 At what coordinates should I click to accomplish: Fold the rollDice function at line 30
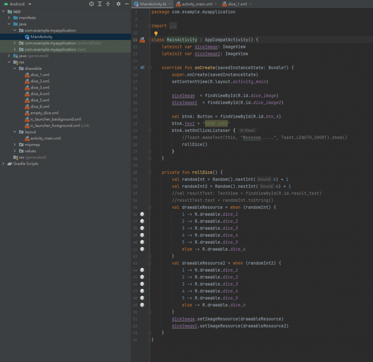(149, 172)
